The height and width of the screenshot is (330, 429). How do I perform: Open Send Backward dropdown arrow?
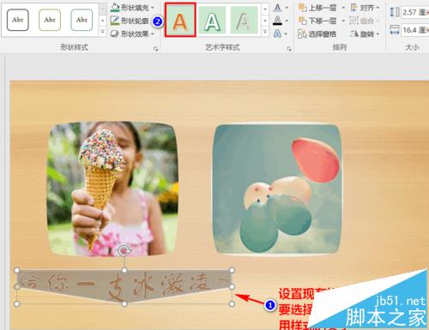pyautogui.click(x=343, y=21)
